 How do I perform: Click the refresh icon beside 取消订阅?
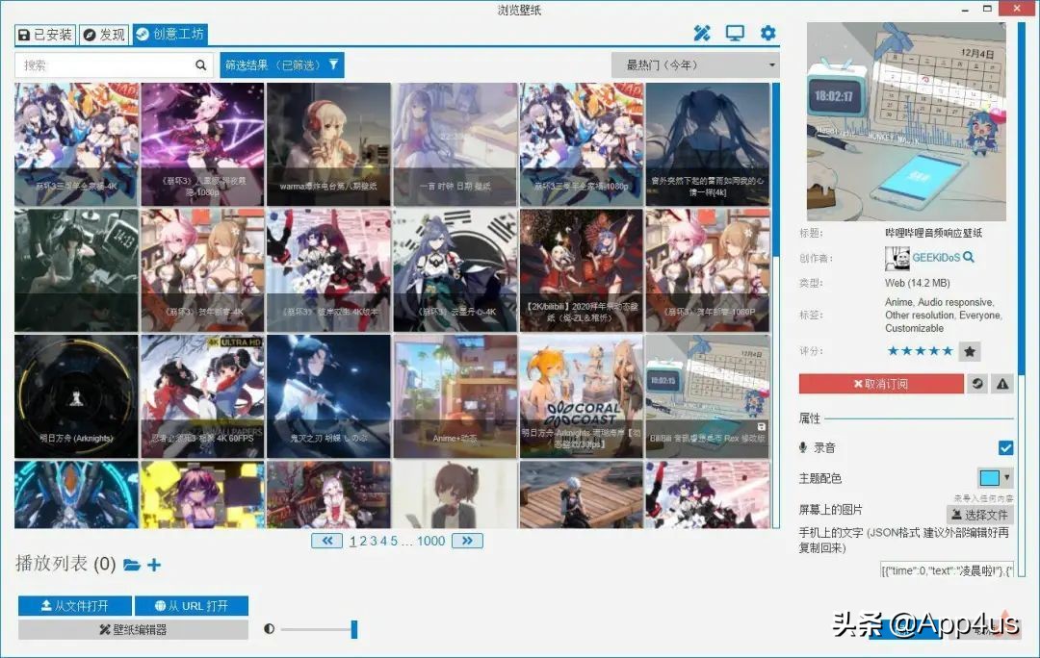[x=976, y=384]
